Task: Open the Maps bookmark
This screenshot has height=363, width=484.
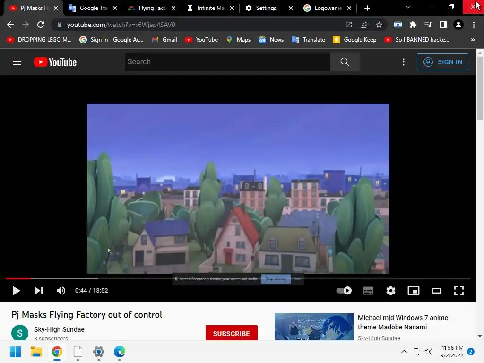Action: pos(238,40)
